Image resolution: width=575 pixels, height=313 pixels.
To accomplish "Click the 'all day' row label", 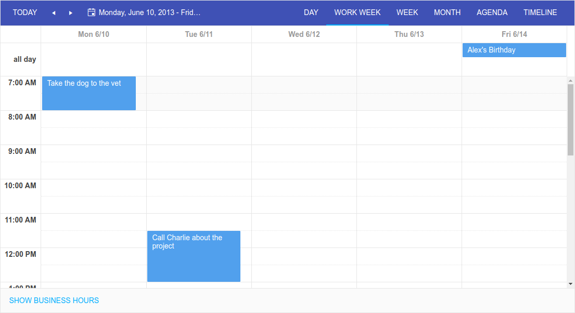I will click(x=24, y=59).
